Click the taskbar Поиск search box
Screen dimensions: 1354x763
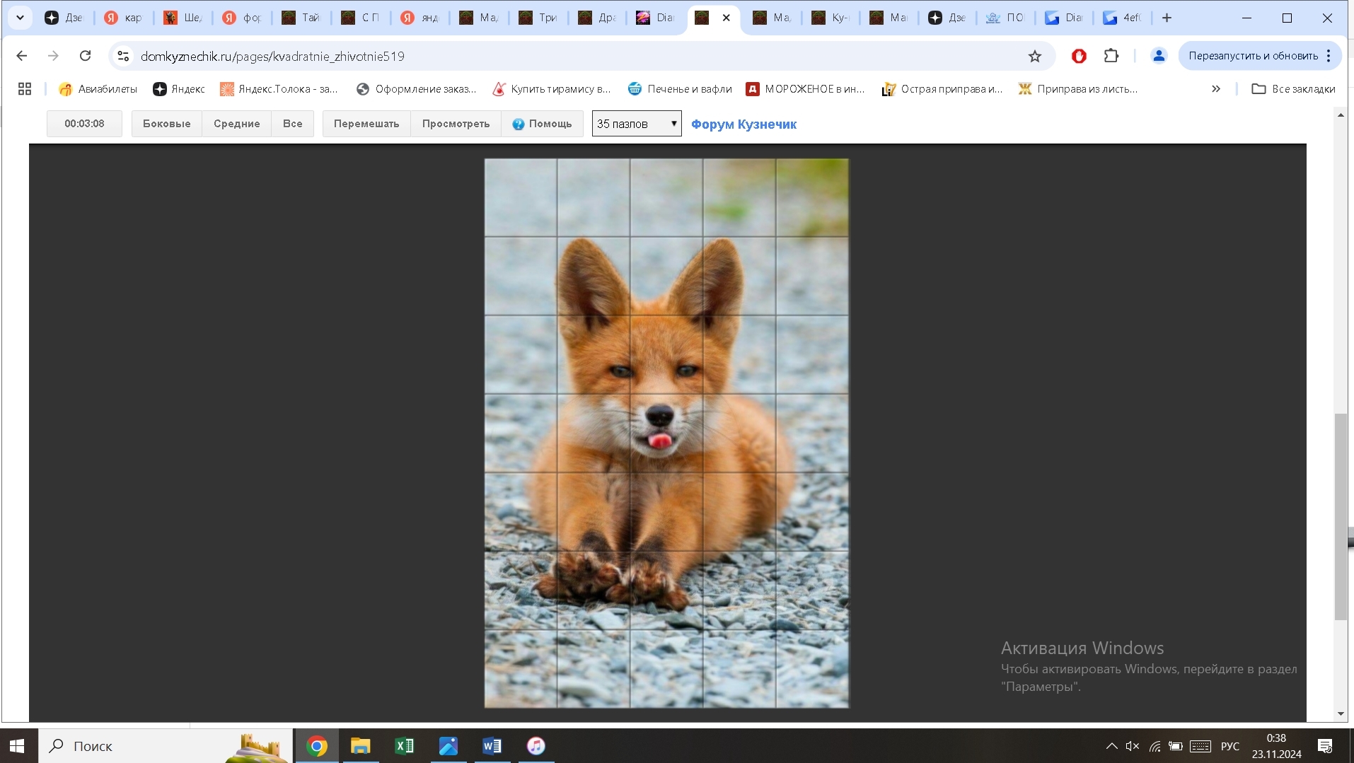pyautogui.click(x=166, y=746)
